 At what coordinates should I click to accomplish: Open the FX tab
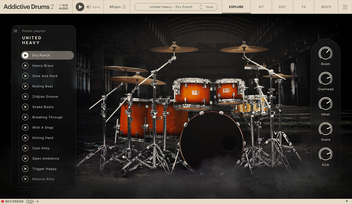pos(304,7)
